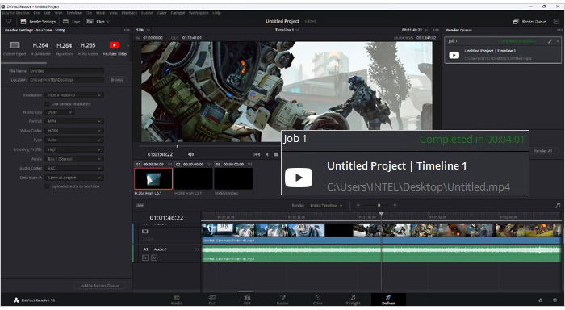Screen dimensions: 565x310
Task: Edit Job 1 with the pencil icon
Action: [x=550, y=41]
